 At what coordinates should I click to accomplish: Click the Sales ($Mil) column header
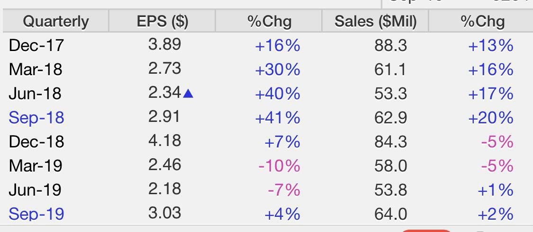[x=375, y=21]
